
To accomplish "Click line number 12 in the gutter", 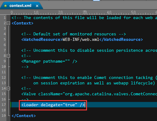I will pos(4,77).
